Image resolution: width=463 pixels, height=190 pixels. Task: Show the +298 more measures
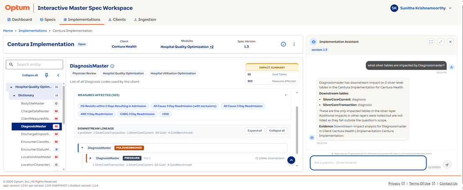coord(165,114)
